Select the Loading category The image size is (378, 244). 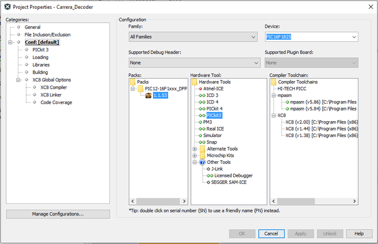(x=40, y=57)
